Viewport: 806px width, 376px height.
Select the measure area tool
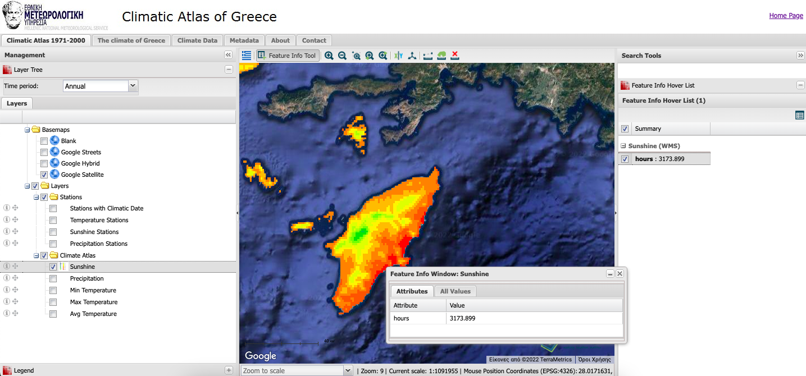[x=441, y=56]
